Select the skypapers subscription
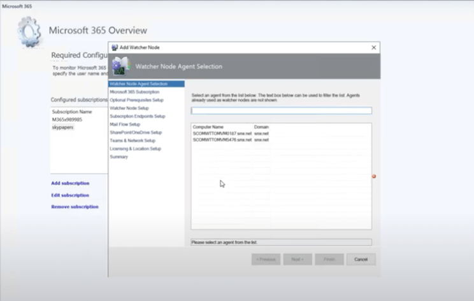 (x=62, y=127)
